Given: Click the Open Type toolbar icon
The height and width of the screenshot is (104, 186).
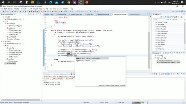Looking at the screenshot, I should click(x=55, y=12).
